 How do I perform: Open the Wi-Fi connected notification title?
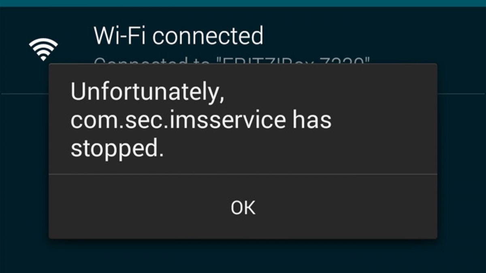pyautogui.click(x=179, y=35)
